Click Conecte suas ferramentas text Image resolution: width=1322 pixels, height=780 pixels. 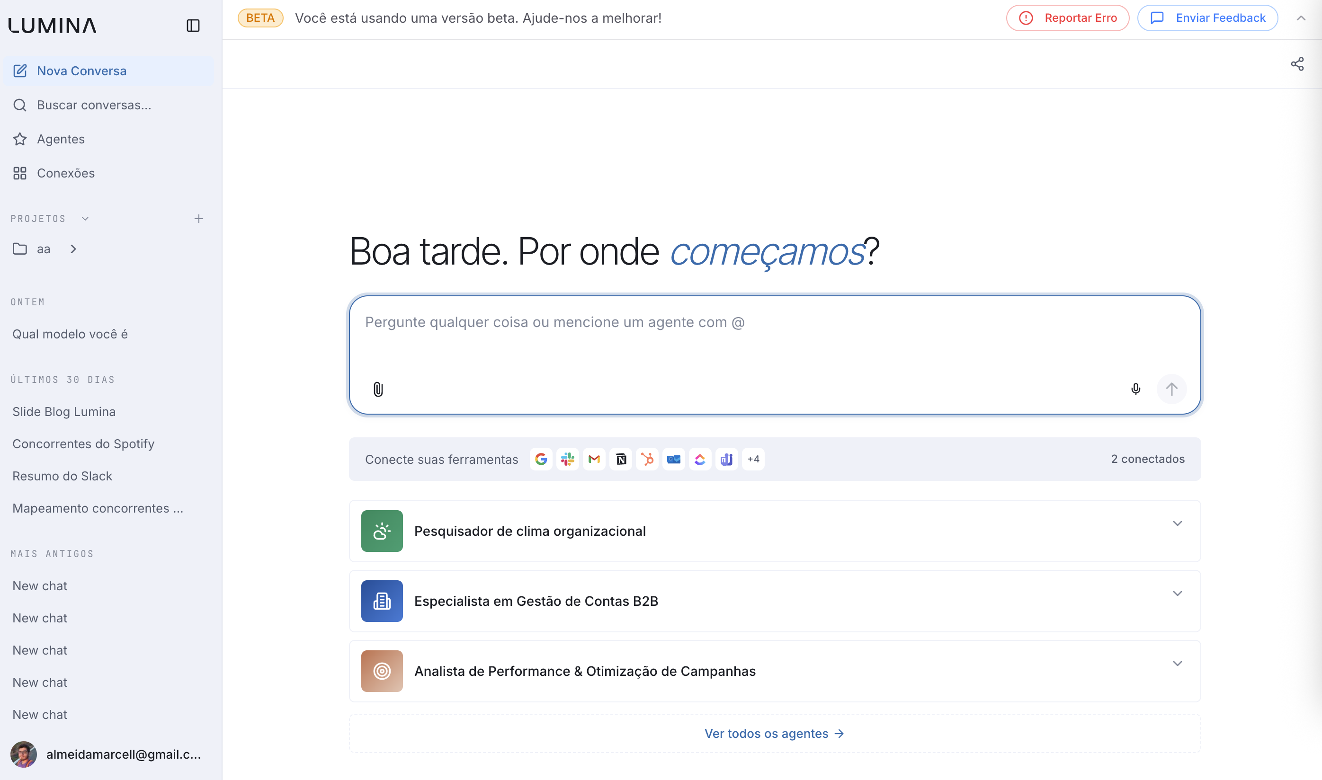tap(442, 459)
